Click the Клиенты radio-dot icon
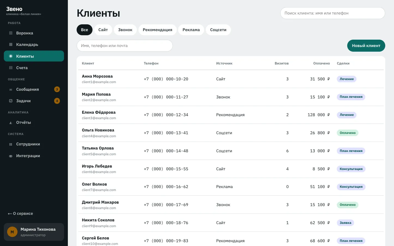Image resolution: width=394 pixels, height=246 pixels. 11,56
